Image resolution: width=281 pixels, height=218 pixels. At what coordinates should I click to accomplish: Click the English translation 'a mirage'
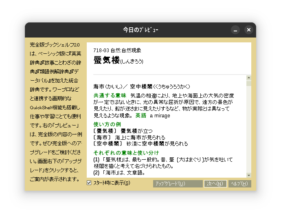coord(160,116)
